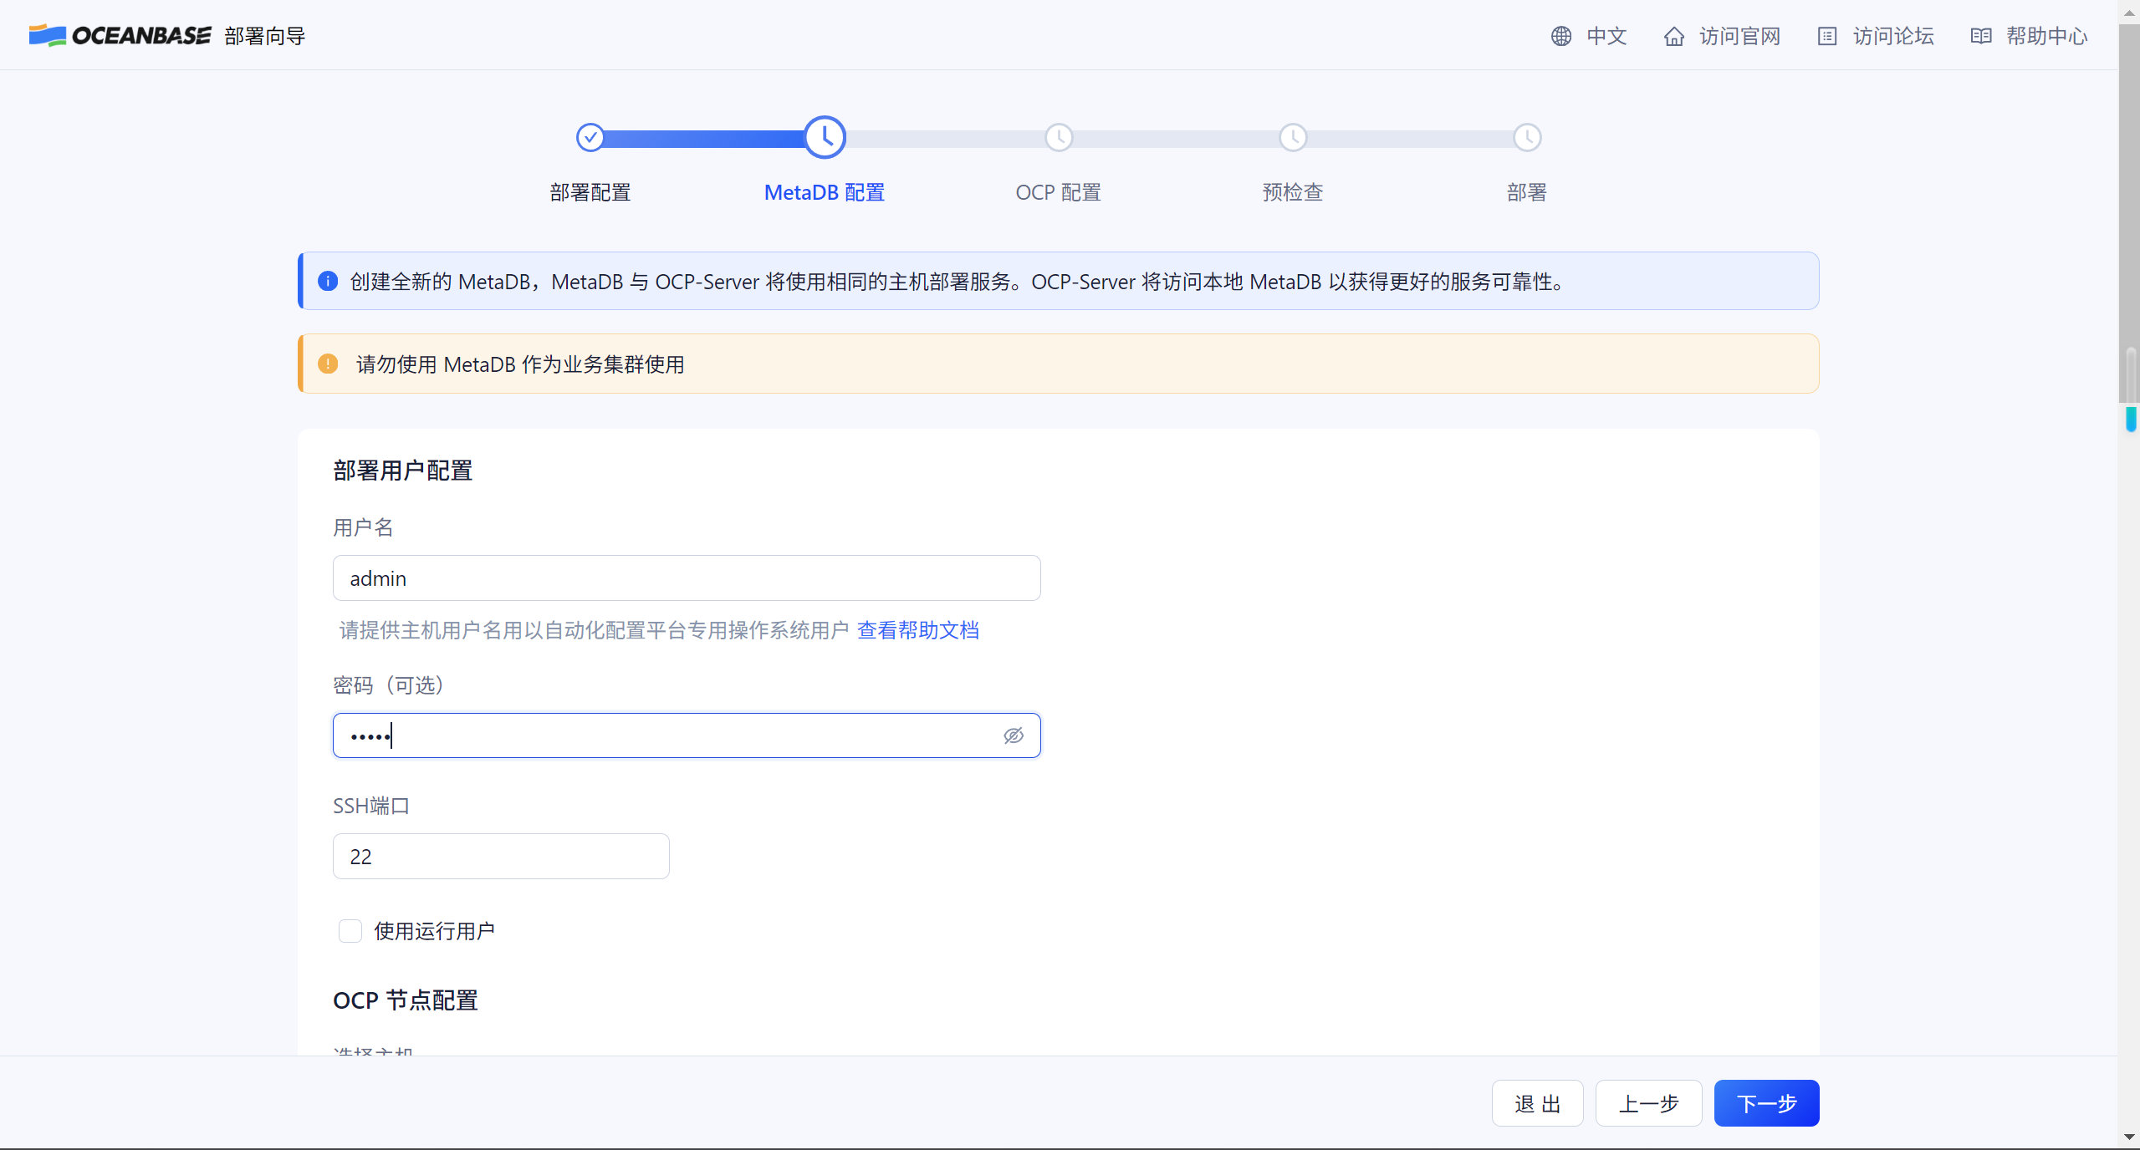Focus the SSH端口 input field
2140x1150 pixels.
pos(501,856)
